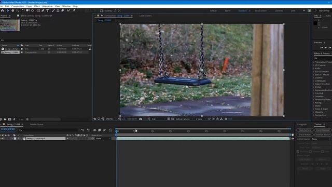Select the Rotation tool

[23, 10]
